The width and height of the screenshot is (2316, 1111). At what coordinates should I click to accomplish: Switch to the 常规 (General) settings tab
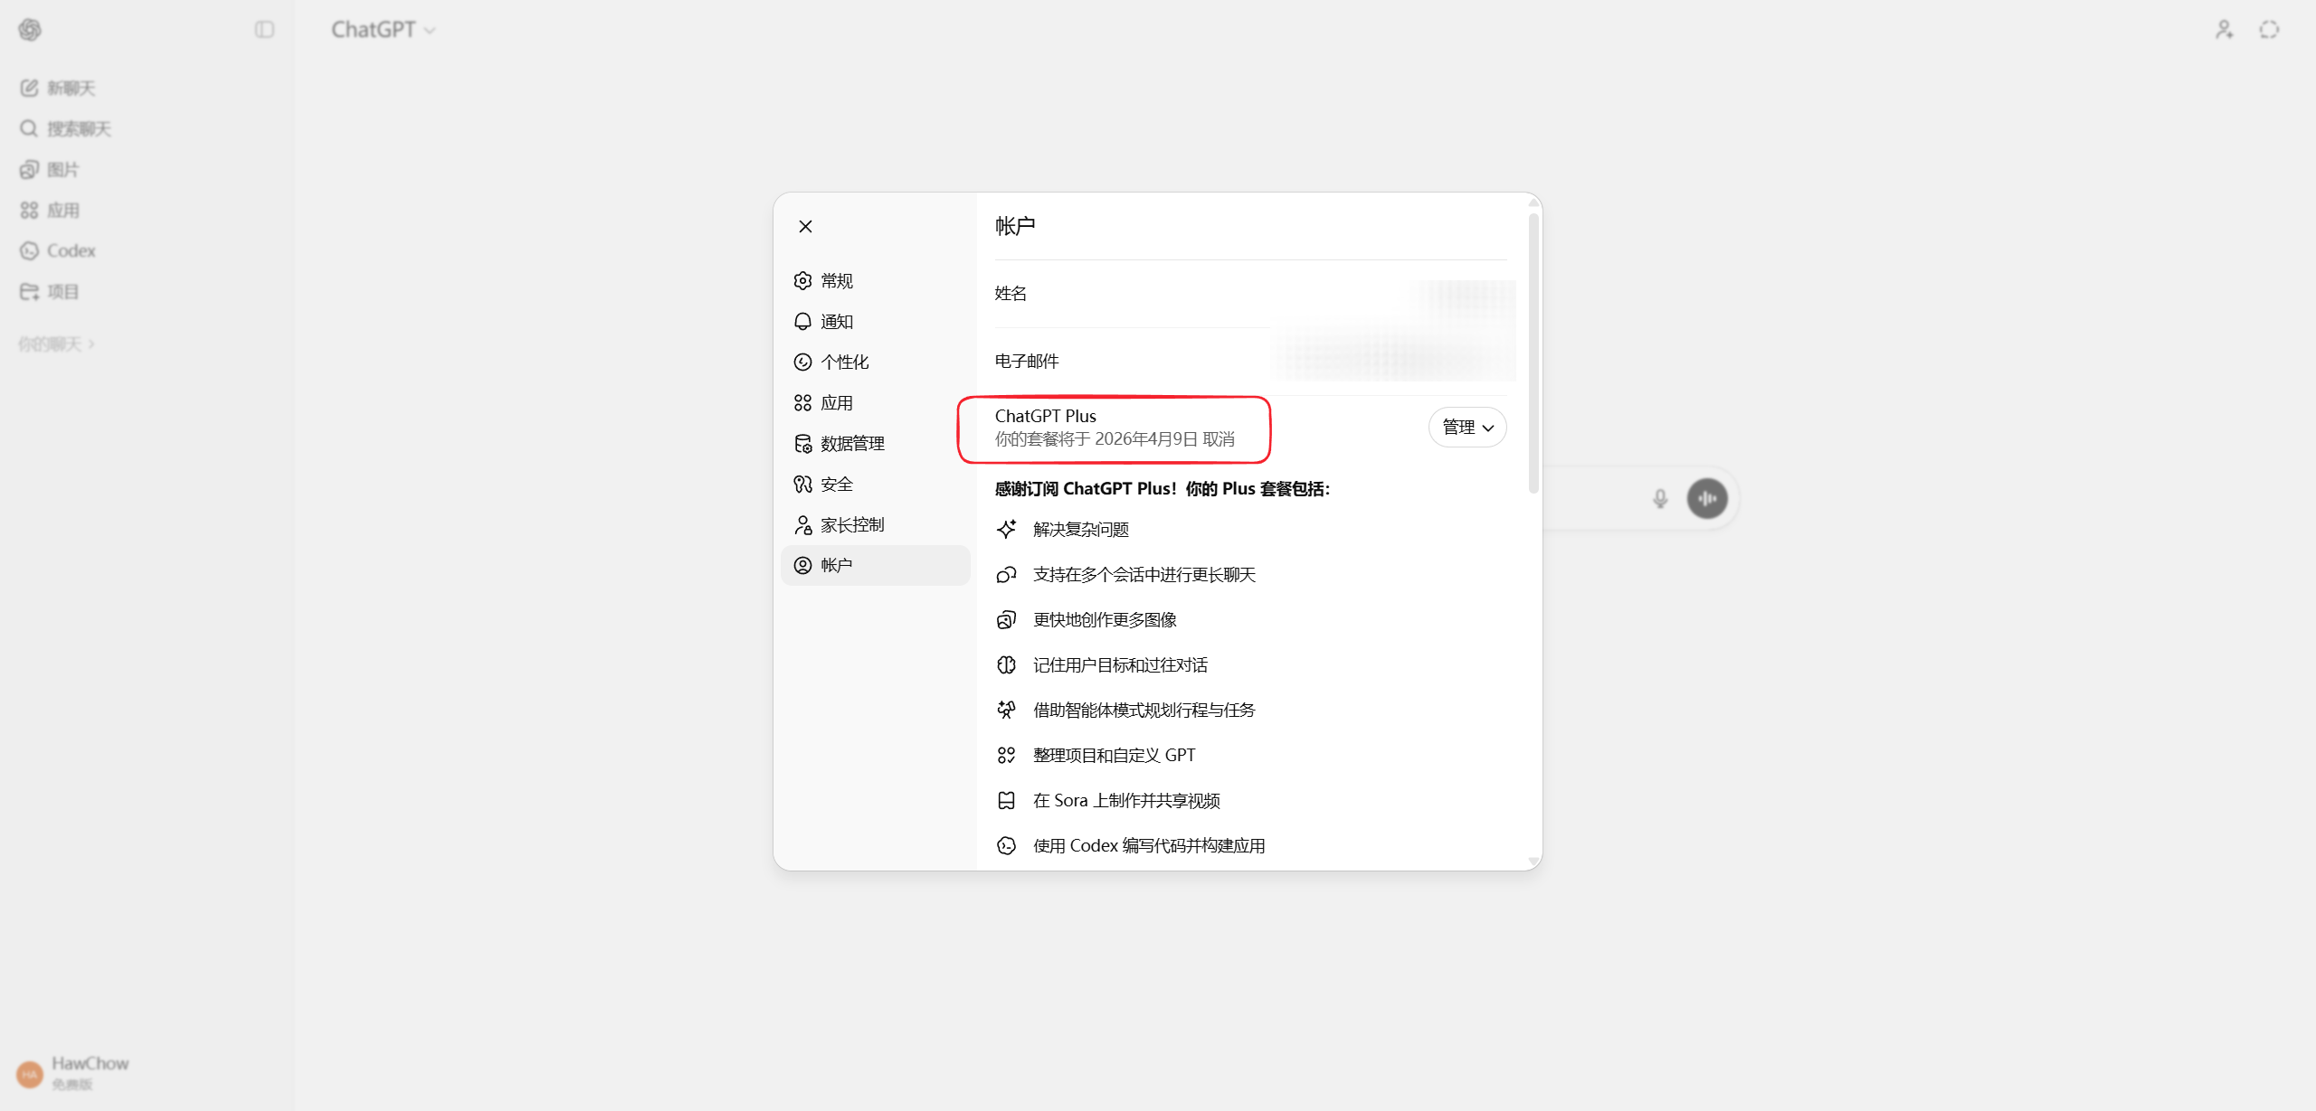[x=836, y=280]
